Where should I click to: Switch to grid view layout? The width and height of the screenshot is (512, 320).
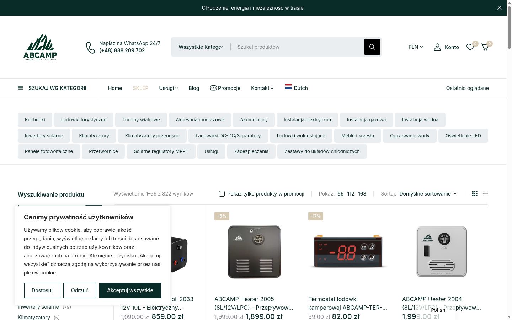pos(475,194)
